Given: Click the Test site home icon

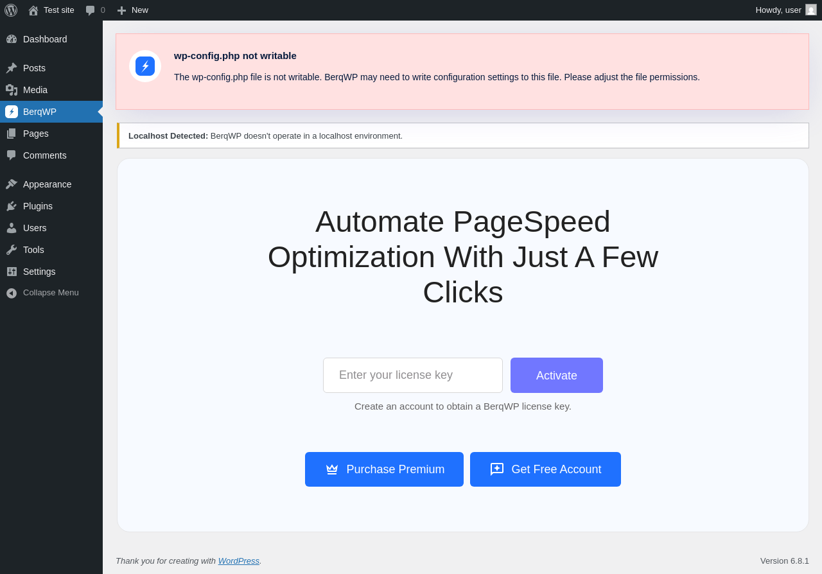Looking at the screenshot, I should click(33, 10).
